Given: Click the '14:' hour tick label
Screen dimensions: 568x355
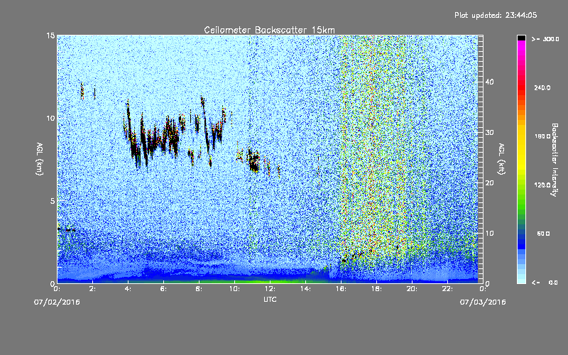Looking at the screenshot, I should pos(306,288).
